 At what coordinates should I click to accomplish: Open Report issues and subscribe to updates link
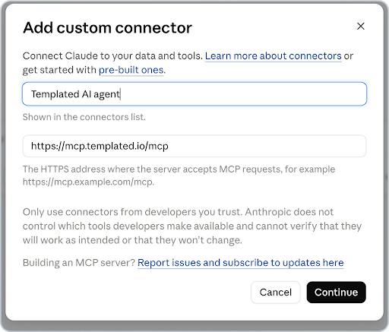(x=241, y=263)
